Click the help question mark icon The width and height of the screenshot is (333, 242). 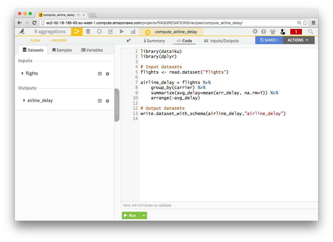[x=264, y=31]
